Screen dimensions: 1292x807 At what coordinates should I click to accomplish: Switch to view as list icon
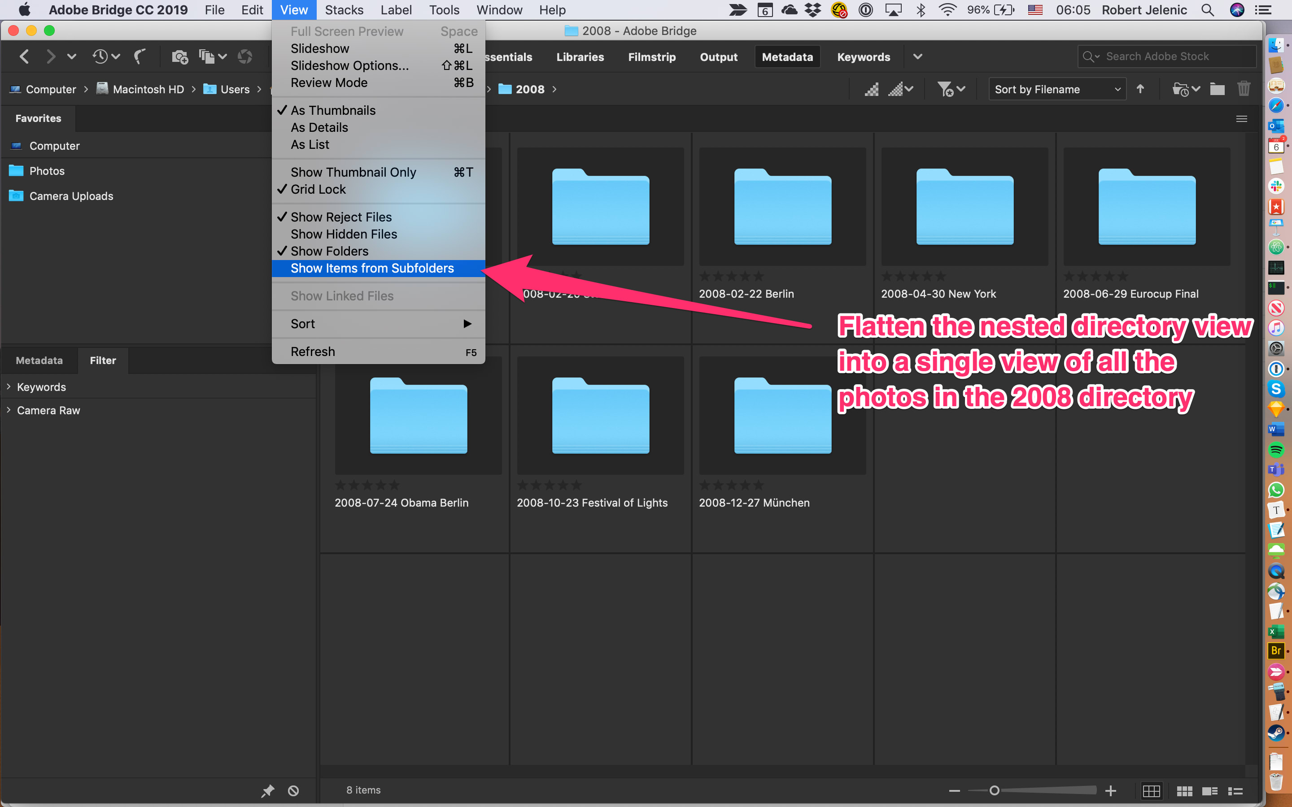[x=1235, y=791]
